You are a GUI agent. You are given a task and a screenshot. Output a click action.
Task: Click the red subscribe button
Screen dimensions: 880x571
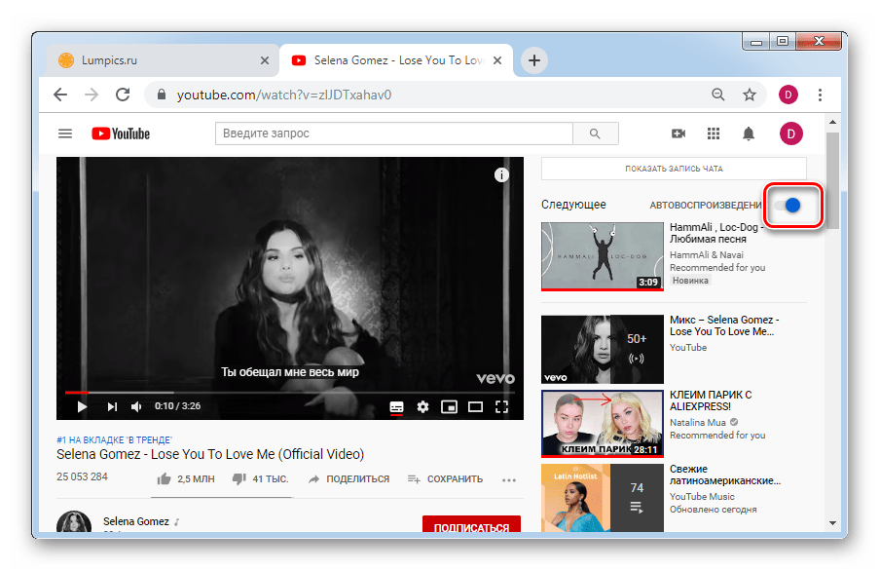click(x=471, y=527)
